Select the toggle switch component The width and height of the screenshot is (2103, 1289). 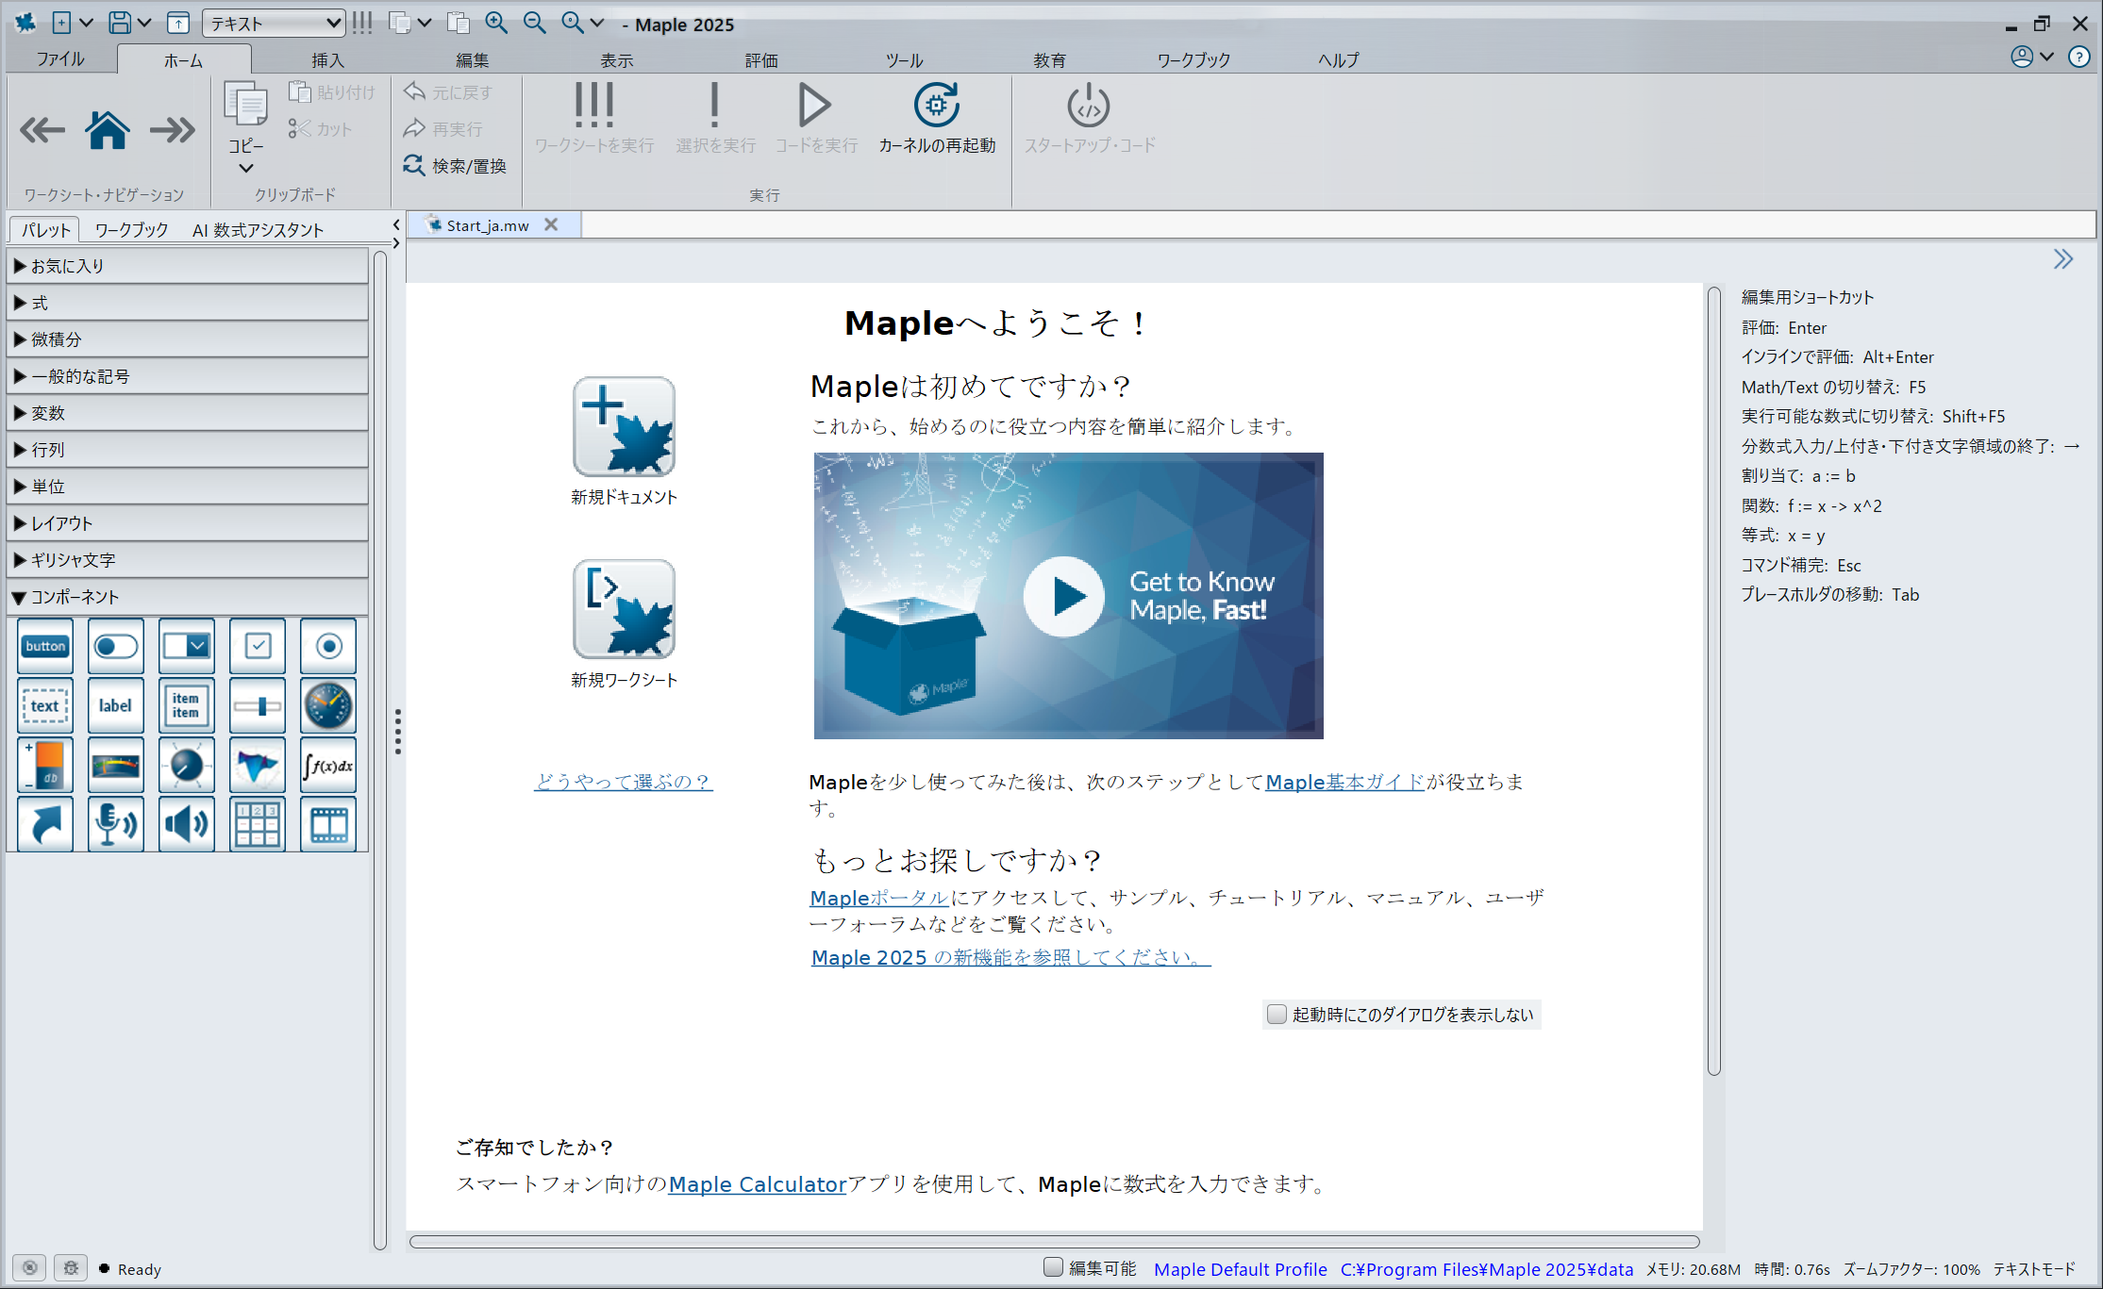click(x=116, y=646)
